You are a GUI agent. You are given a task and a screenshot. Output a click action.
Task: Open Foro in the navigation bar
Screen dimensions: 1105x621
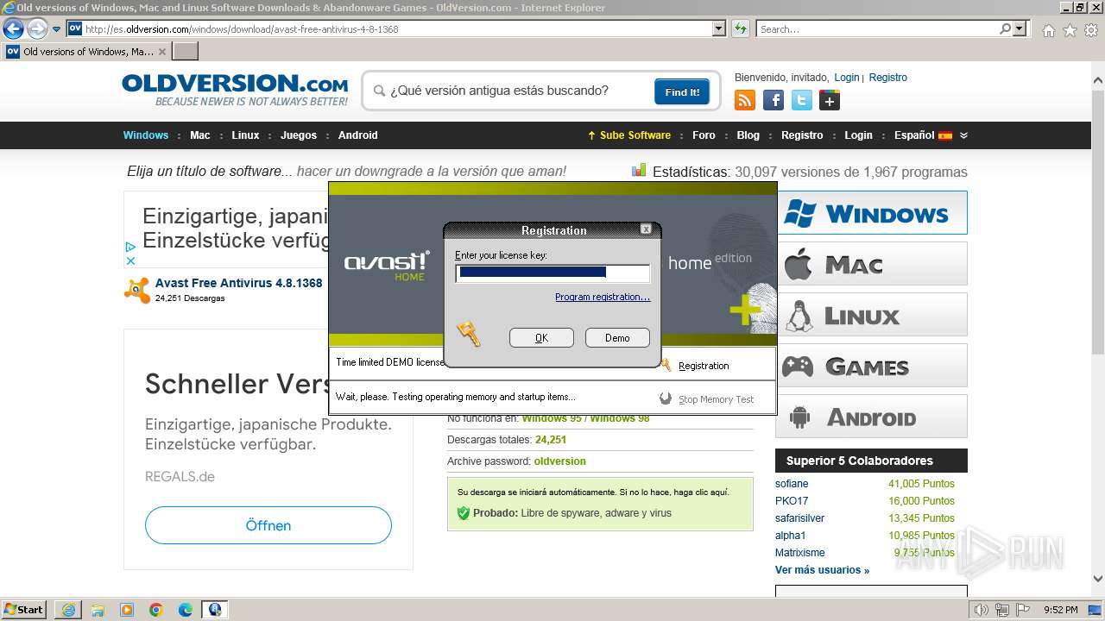(704, 135)
